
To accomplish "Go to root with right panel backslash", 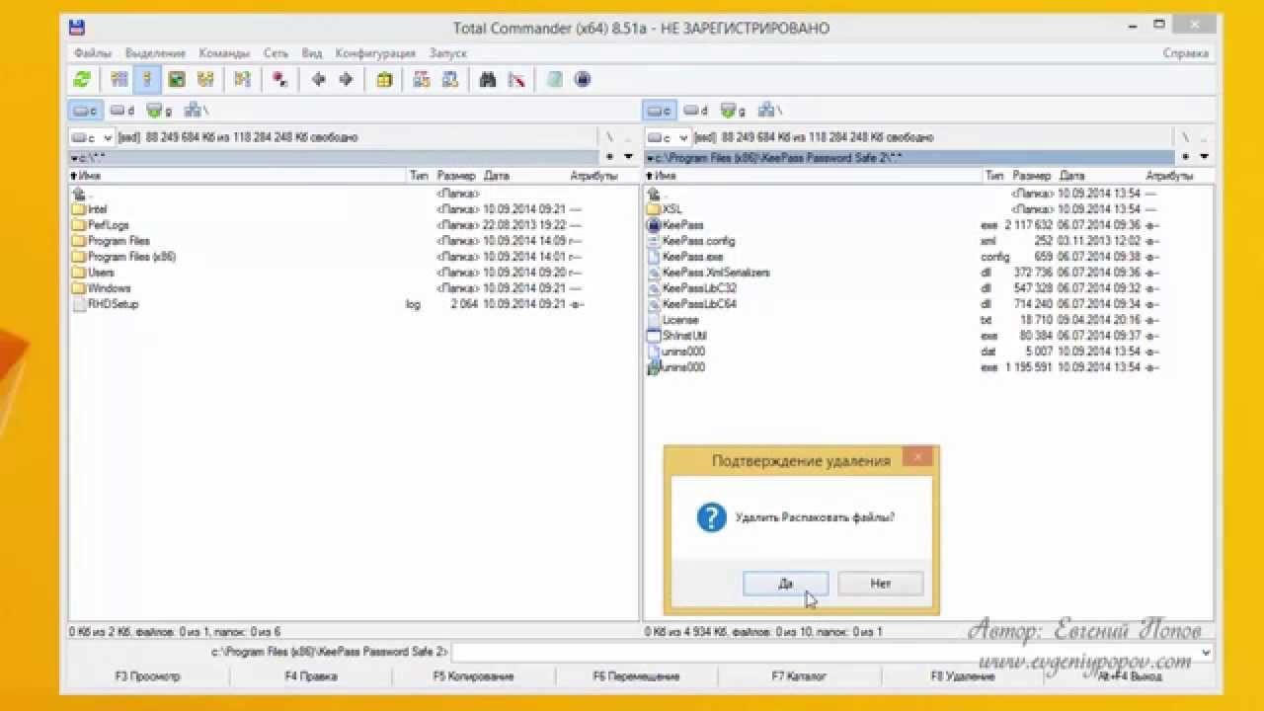I will pyautogui.click(x=1185, y=137).
